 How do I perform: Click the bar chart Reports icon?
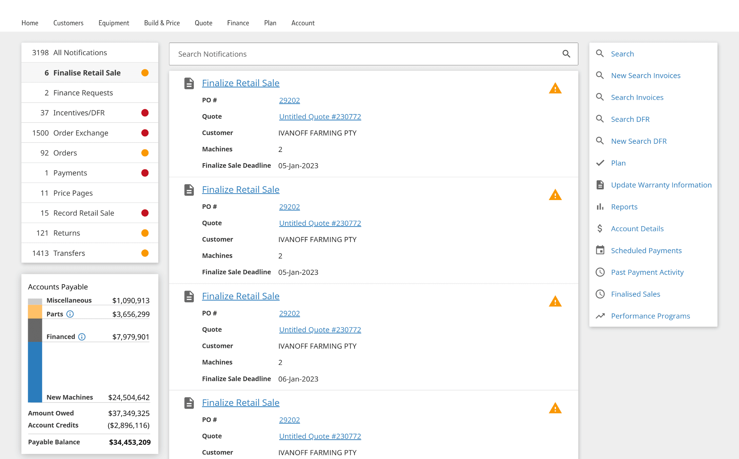click(600, 206)
